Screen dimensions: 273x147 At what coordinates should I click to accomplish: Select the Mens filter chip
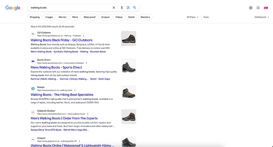[x=75, y=17]
